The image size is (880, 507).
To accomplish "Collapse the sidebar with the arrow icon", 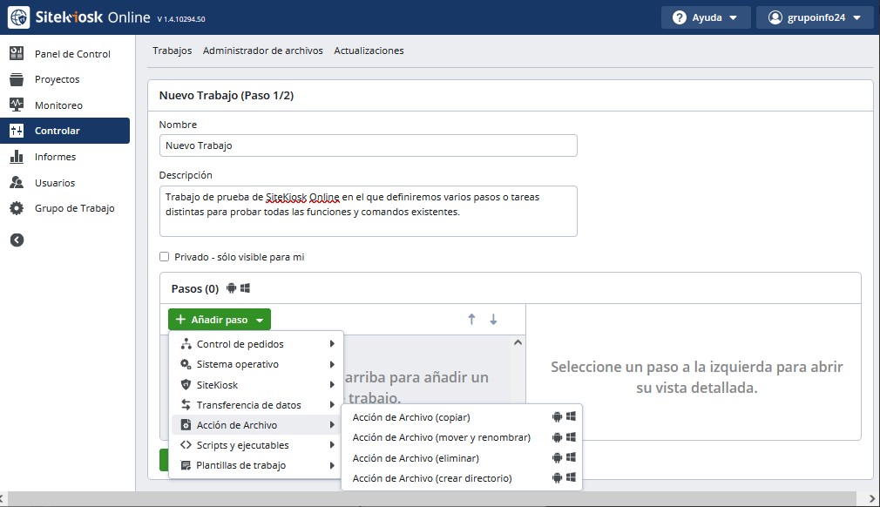I will [17, 240].
